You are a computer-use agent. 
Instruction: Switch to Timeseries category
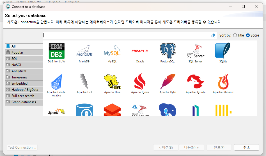pyautogui.click(x=24, y=77)
